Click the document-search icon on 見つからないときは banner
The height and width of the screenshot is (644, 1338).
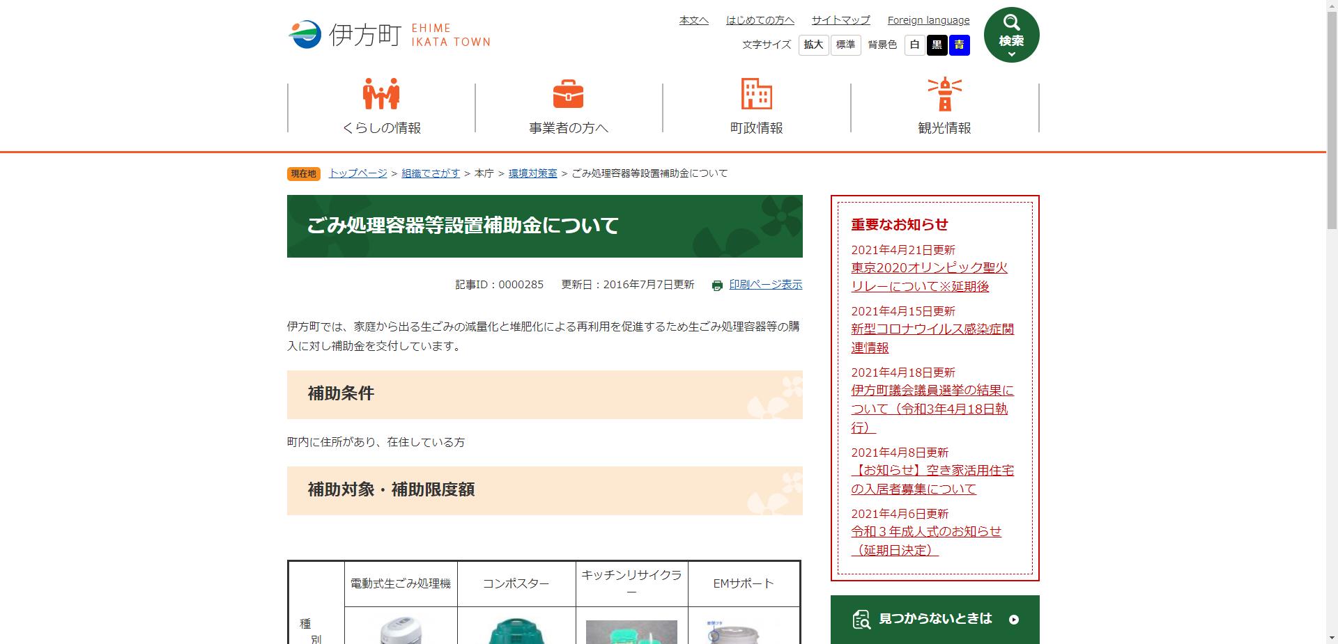[862, 619]
